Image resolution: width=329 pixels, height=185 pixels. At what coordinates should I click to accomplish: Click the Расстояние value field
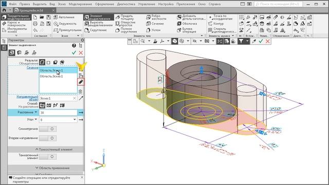coord(58,113)
